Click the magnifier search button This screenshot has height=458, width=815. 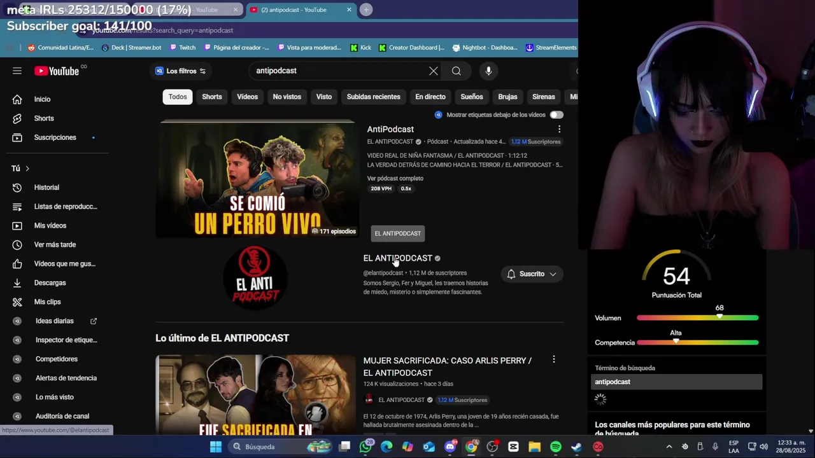point(457,71)
